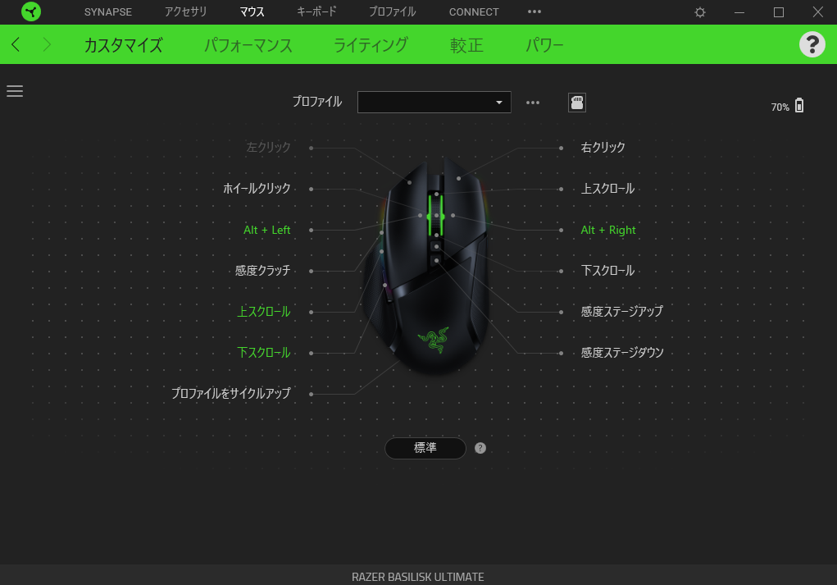Click the greyed 左クリック label
This screenshot has height=585, width=837.
click(x=269, y=148)
